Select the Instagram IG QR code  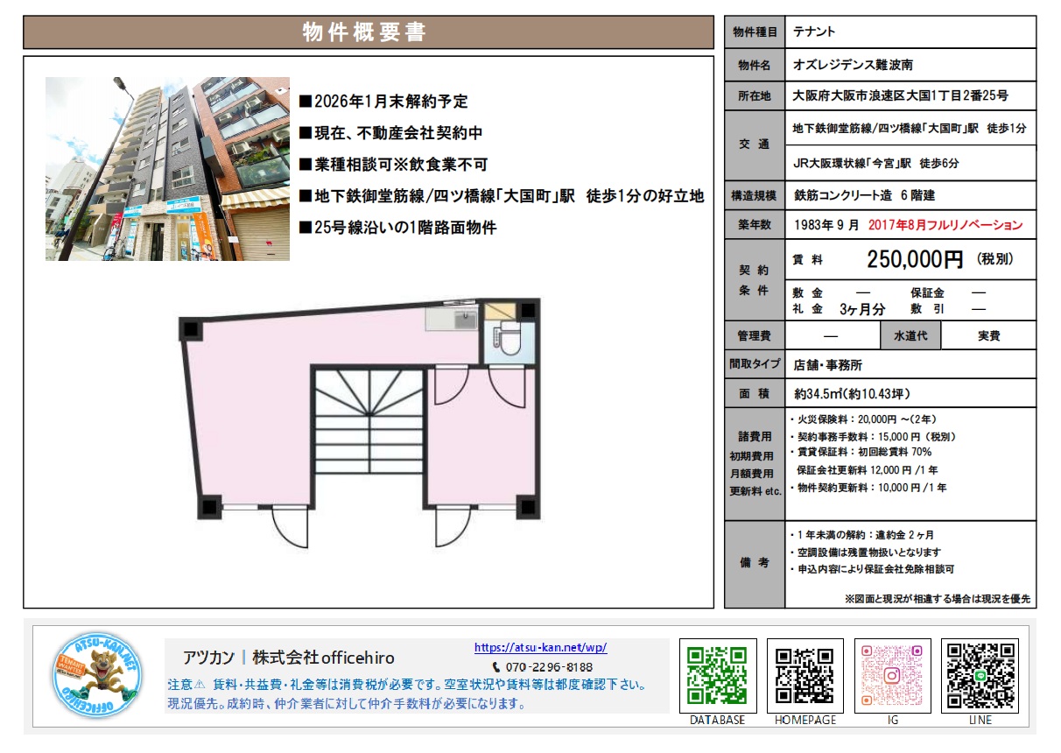pos(892,675)
